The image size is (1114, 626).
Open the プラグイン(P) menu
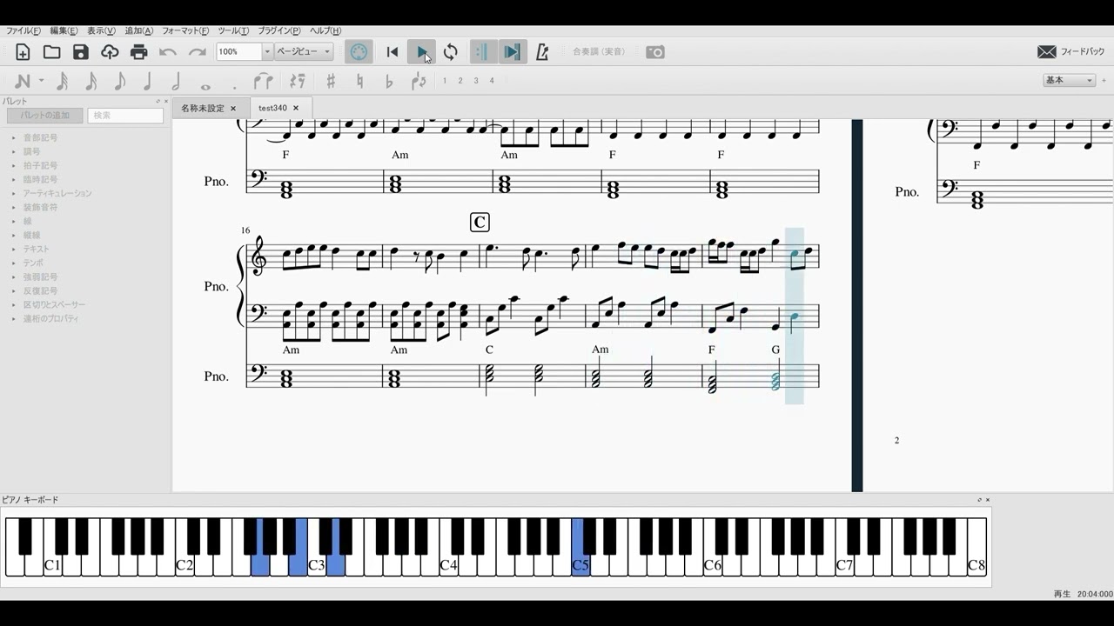tap(279, 30)
